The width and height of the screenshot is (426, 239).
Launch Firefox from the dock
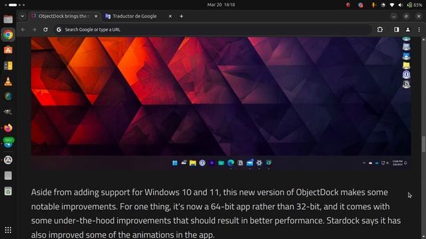(8, 127)
